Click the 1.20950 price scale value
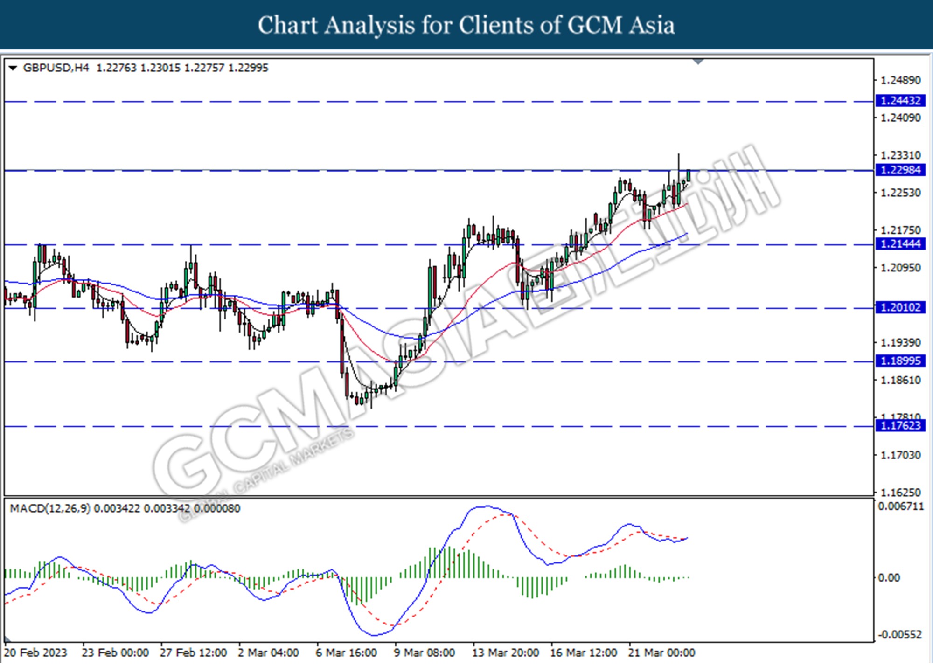Viewport: 933px width, 666px height. [x=900, y=268]
